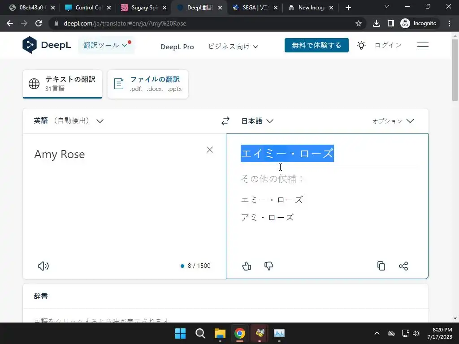Open the Windows Start menu
459x344 pixels.
[180, 333]
